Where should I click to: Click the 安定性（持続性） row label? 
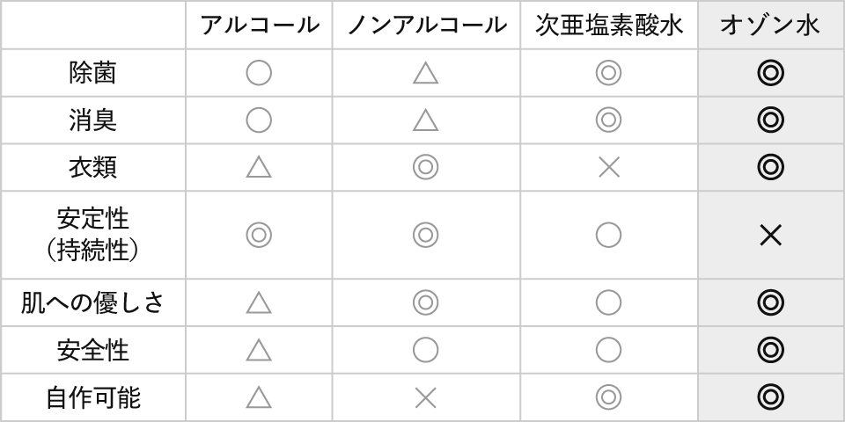[92, 235]
